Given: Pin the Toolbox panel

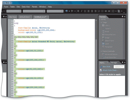Looking at the screenshot, I should [122, 16].
